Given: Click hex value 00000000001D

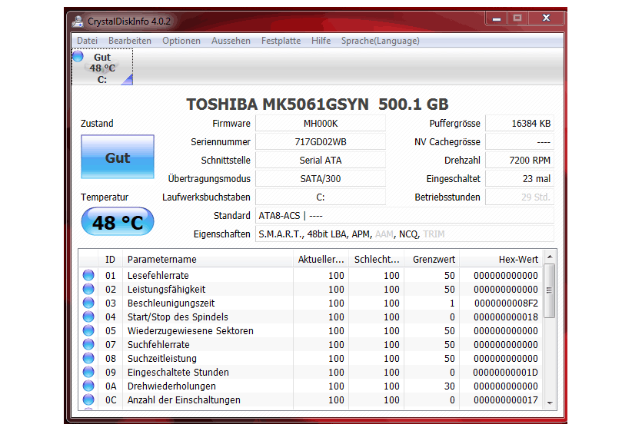Looking at the screenshot, I should 505,372.
